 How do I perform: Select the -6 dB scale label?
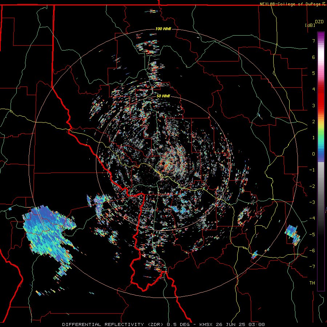312,251
